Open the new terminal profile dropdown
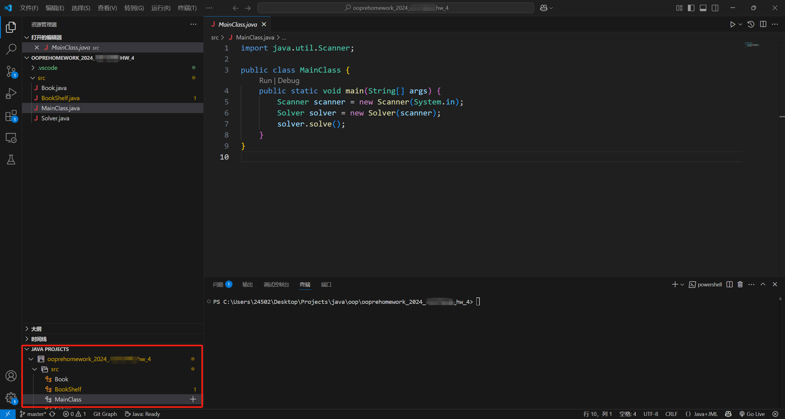Viewport: 785px width, 419px height. coord(682,285)
